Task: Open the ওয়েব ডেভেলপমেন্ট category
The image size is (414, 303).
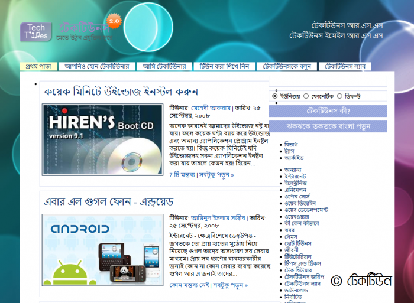Action: (306, 210)
